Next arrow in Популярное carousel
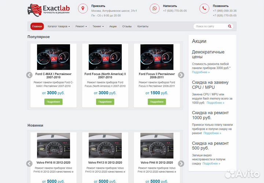This screenshot has height=183, width=264. tap(181, 75)
